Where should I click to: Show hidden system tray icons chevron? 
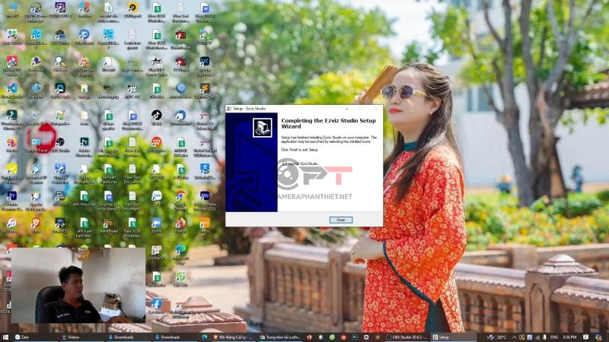tap(515, 337)
